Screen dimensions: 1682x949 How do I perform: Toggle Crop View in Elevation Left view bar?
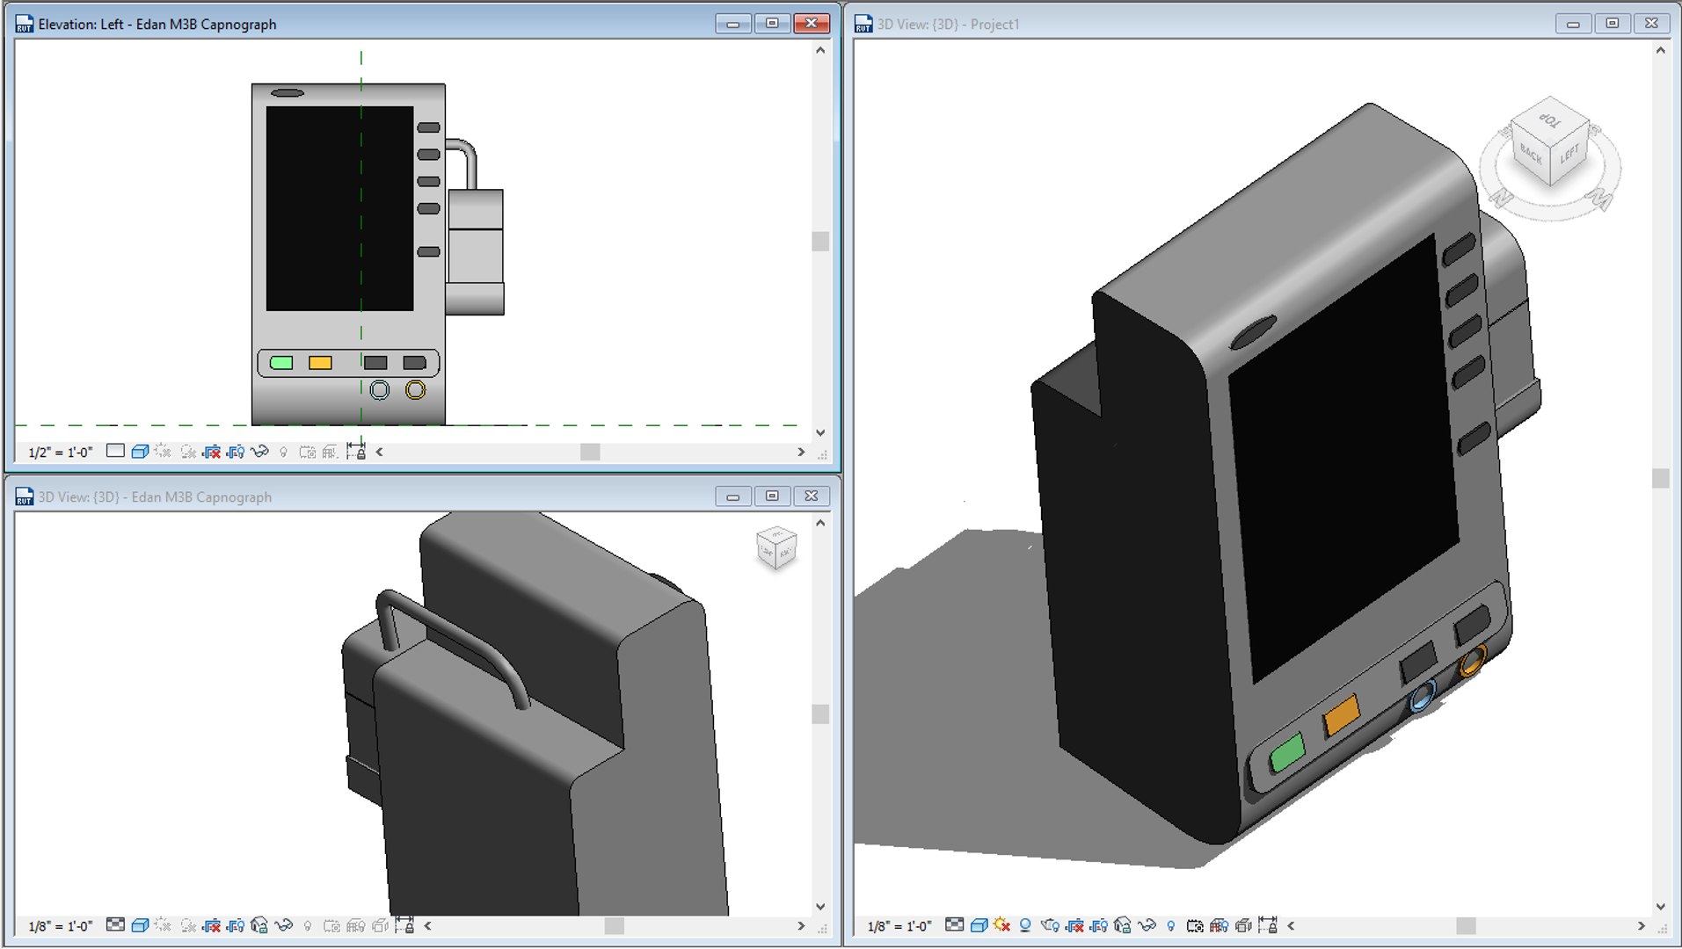(x=211, y=452)
